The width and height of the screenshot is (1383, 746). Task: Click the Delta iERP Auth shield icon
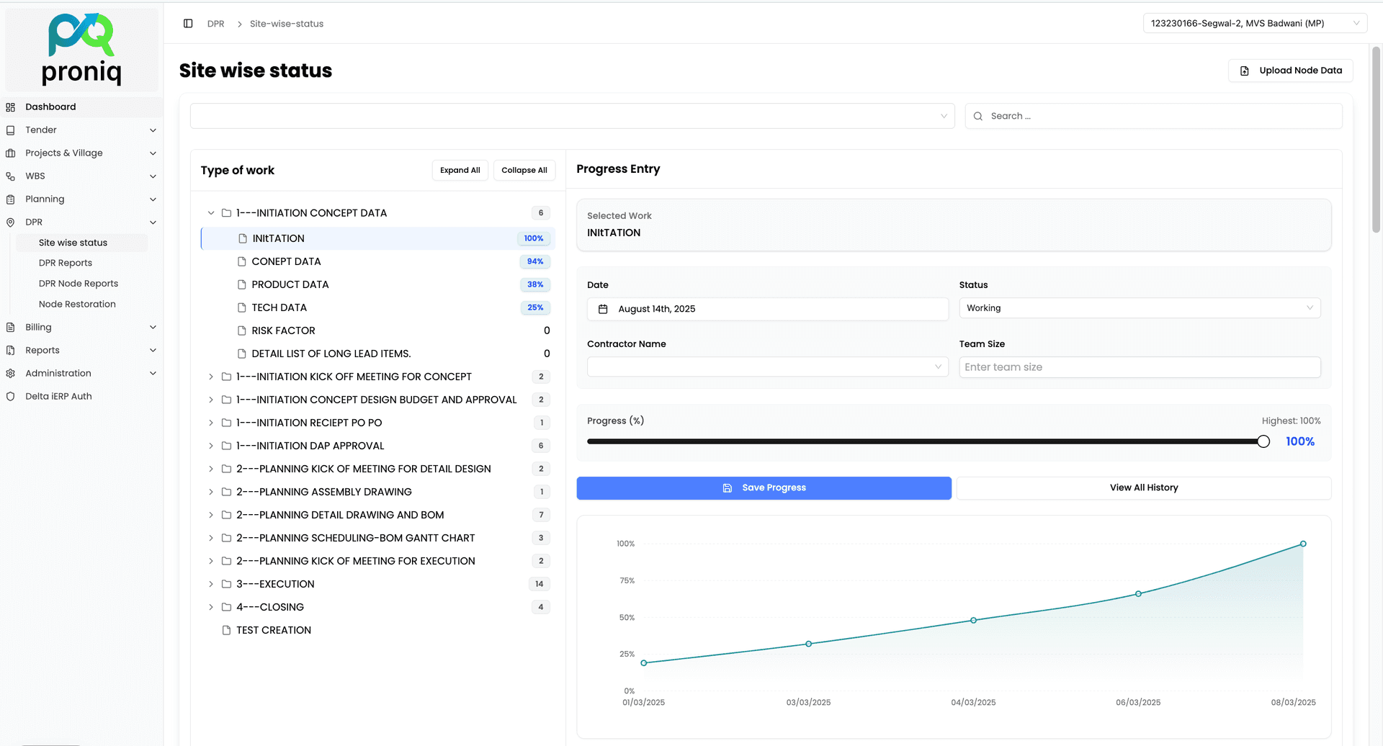click(11, 397)
